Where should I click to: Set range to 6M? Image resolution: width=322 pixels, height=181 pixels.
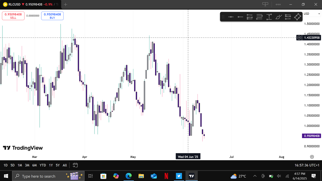click(34, 165)
